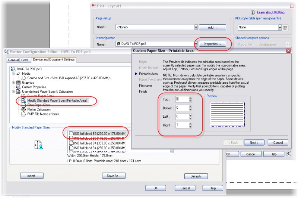Click the Save As... button
The image size is (298, 198).
coord(114,176)
